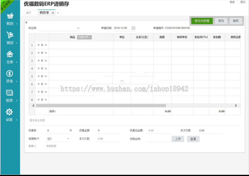Expand the 资金 menu chevron

coord(17,81)
